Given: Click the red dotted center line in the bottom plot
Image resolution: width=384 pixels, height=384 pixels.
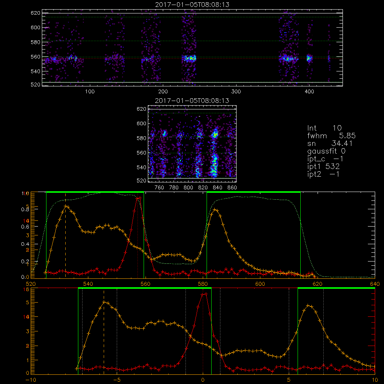Looking at the screenshot, I should (x=203, y=332).
